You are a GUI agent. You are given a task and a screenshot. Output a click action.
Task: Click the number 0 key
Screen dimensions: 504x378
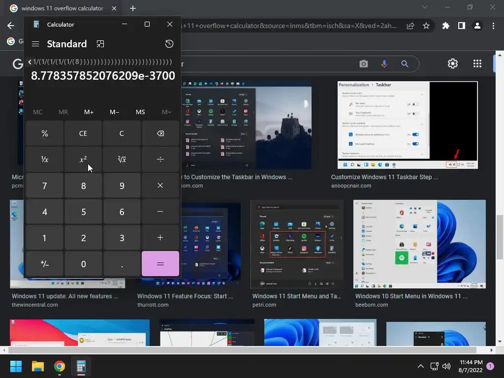pyautogui.click(x=83, y=264)
